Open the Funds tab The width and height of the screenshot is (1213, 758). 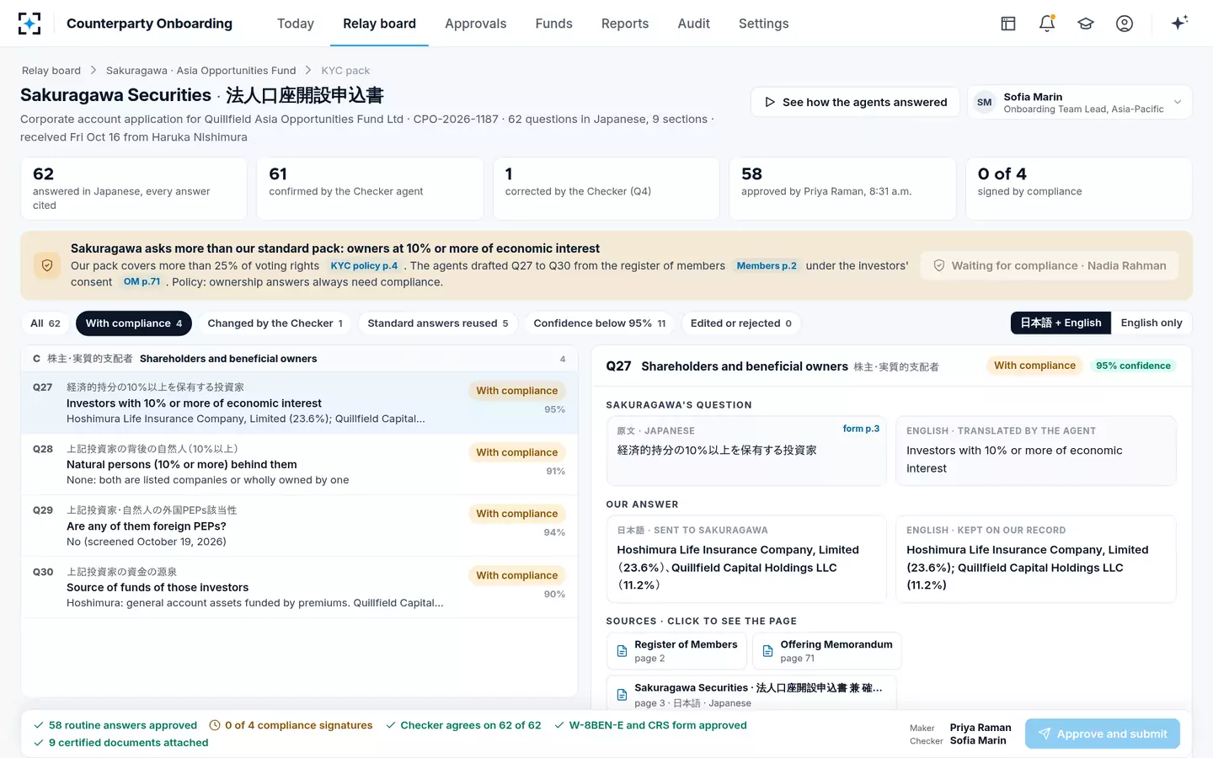554,24
